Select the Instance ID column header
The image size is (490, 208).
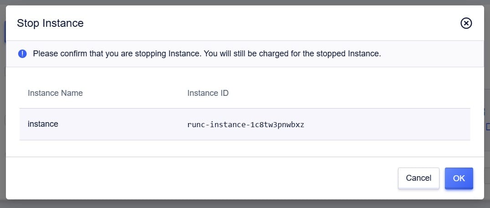click(208, 93)
